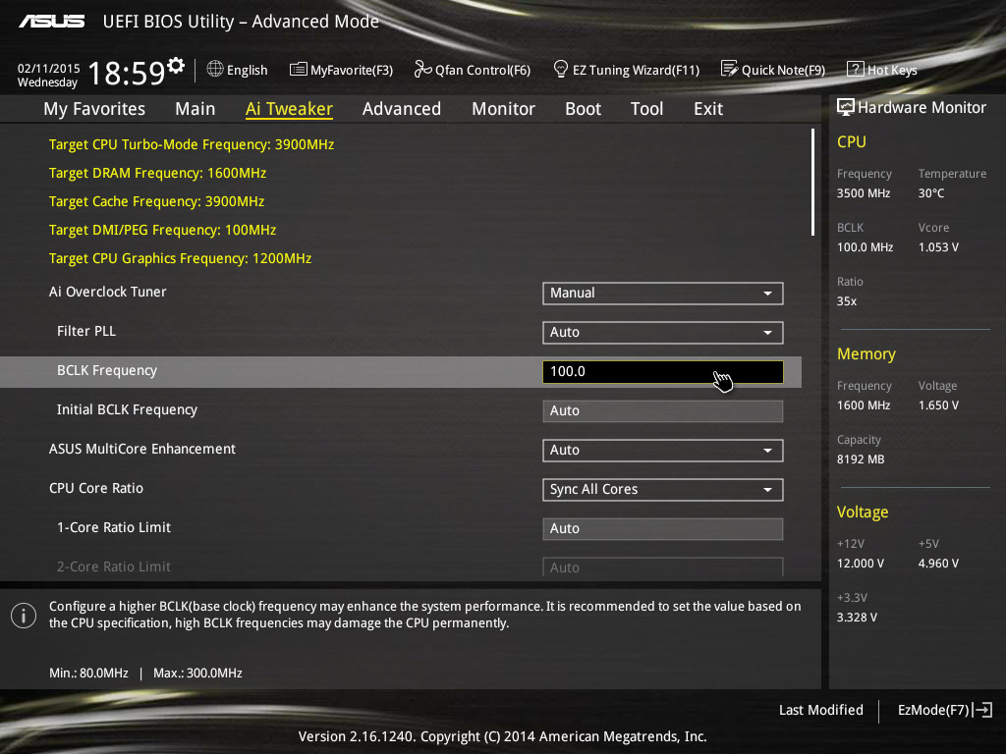Click the BCLK Frequency input field

[663, 372]
